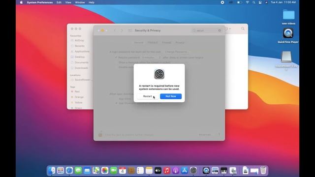This screenshot has width=315, height=177.
Task: Select Desktop in Finder sidebar
Action: 79,57
